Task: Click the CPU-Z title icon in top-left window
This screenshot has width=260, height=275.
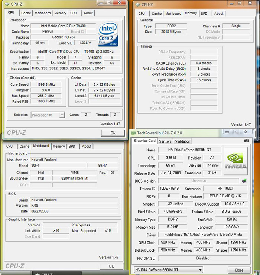Action: tap(7, 4)
